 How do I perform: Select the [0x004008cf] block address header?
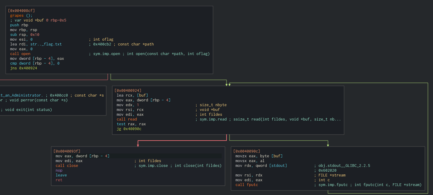tap(21, 11)
